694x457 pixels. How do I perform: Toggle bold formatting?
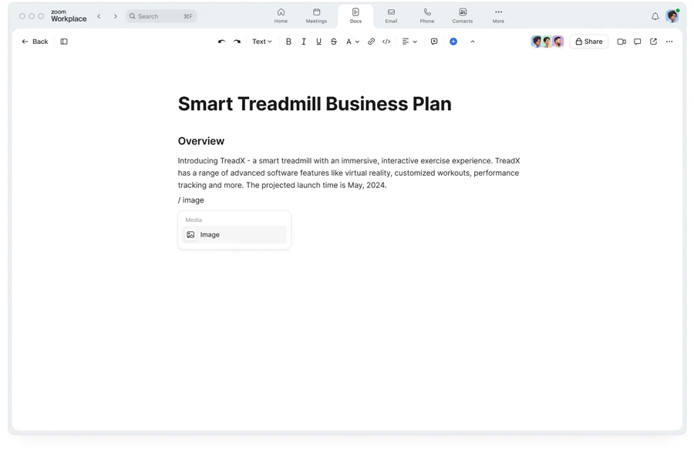(x=288, y=42)
